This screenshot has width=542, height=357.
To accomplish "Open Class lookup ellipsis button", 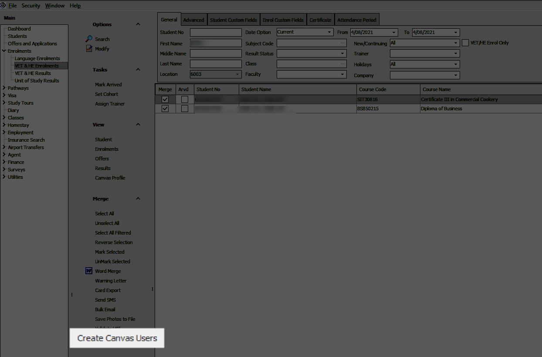I will (x=342, y=64).
